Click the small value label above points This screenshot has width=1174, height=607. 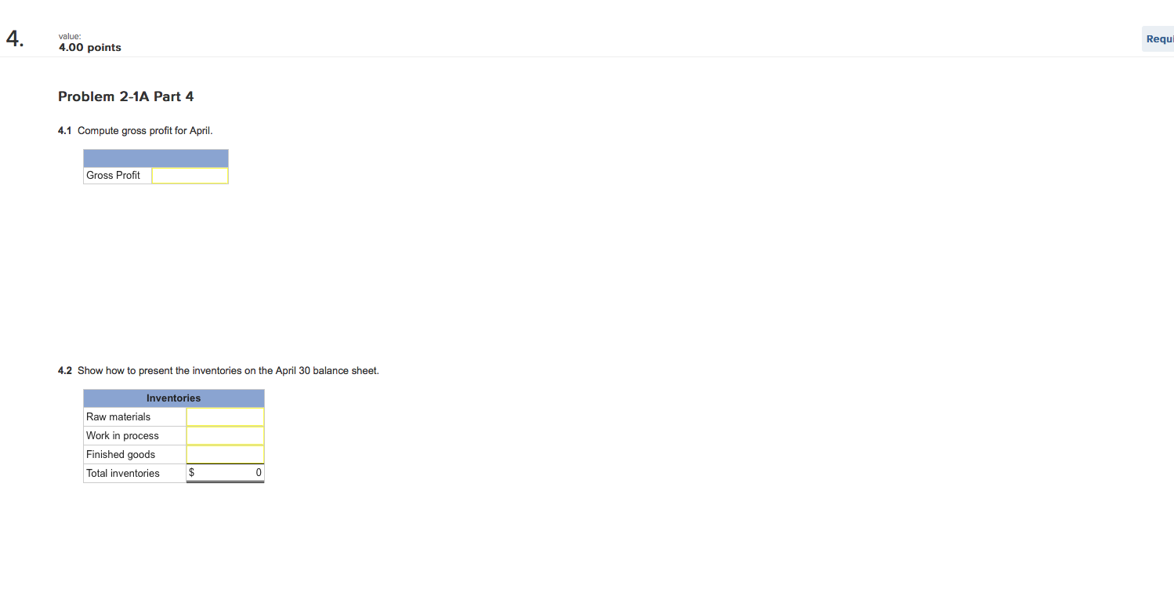click(70, 36)
